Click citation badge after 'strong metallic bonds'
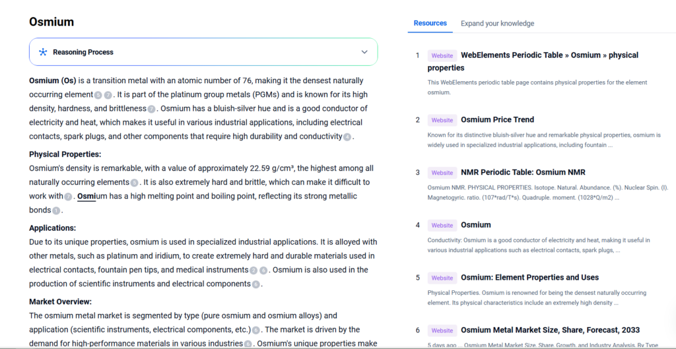This screenshot has width=676, height=349. click(x=56, y=210)
